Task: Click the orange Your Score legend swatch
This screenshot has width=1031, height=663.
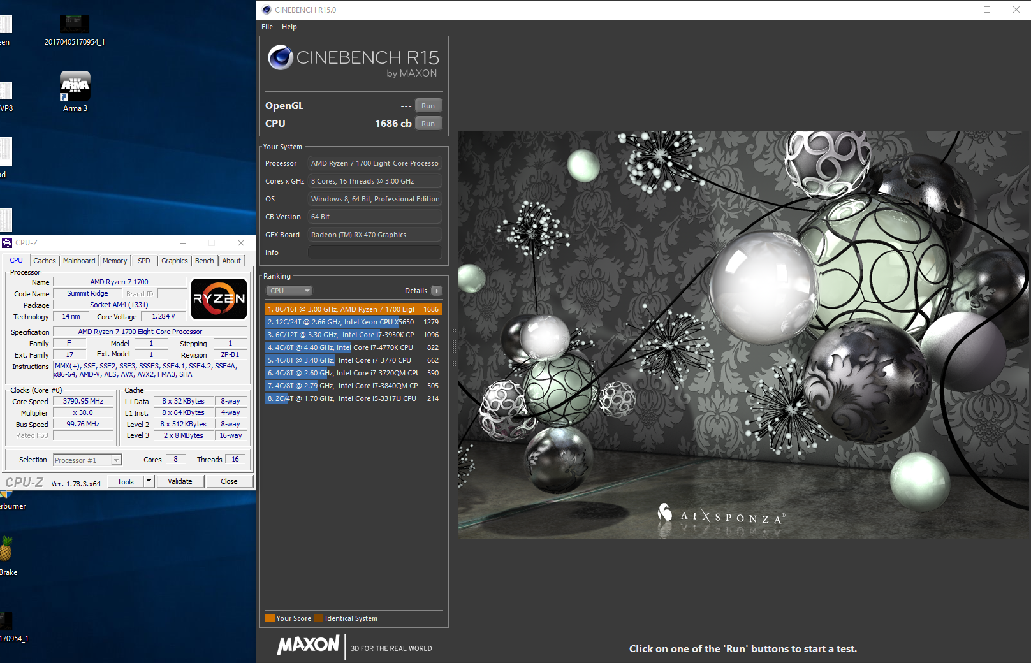Action: click(x=270, y=618)
